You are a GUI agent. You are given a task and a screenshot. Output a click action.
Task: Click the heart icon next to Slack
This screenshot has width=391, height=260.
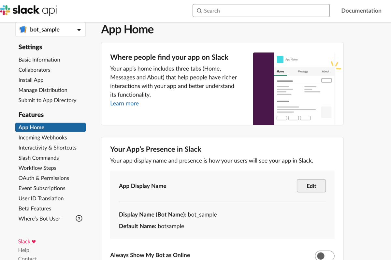pyautogui.click(x=34, y=242)
